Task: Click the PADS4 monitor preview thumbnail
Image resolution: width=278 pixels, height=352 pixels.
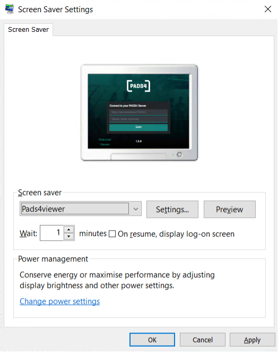Action: click(x=139, y=112)
